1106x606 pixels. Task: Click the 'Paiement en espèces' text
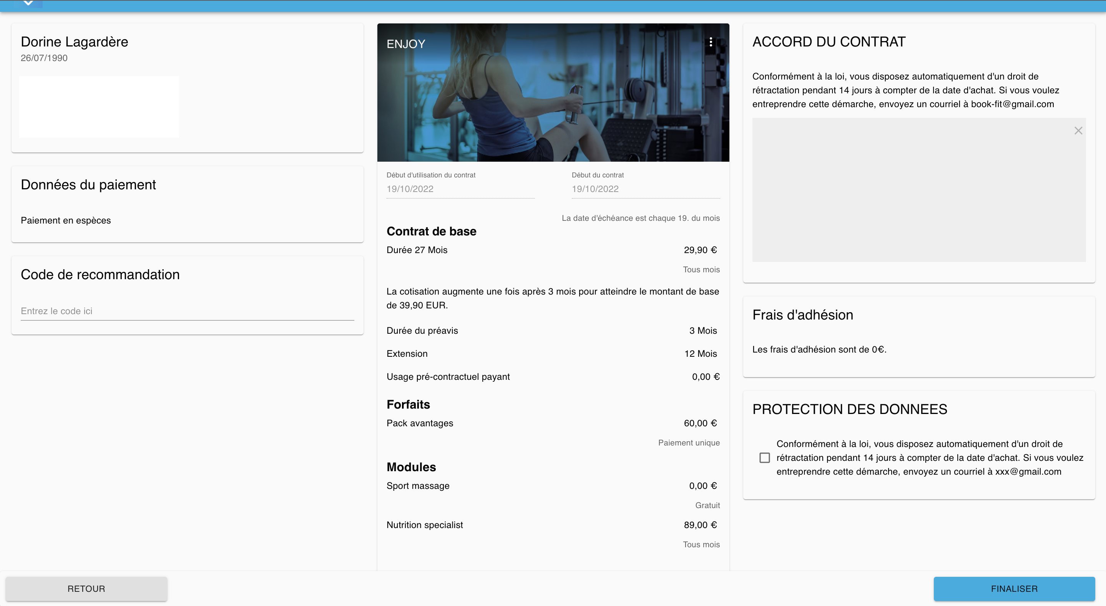point(66,220)
